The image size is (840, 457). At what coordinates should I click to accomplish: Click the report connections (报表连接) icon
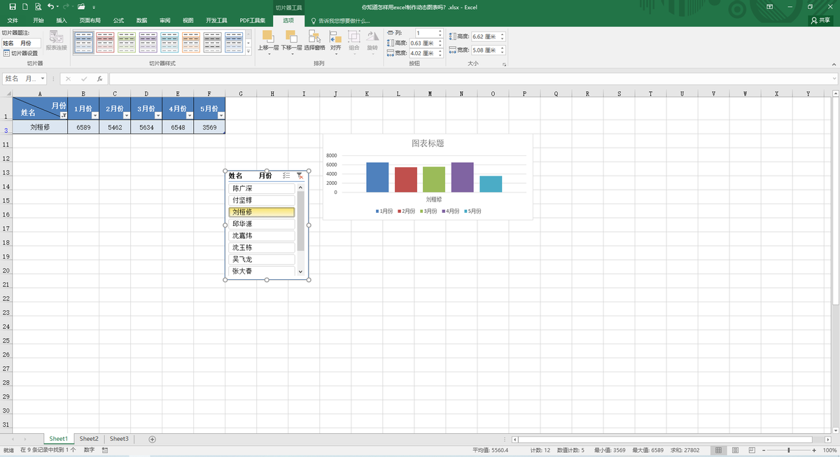(x=57, y=40)
